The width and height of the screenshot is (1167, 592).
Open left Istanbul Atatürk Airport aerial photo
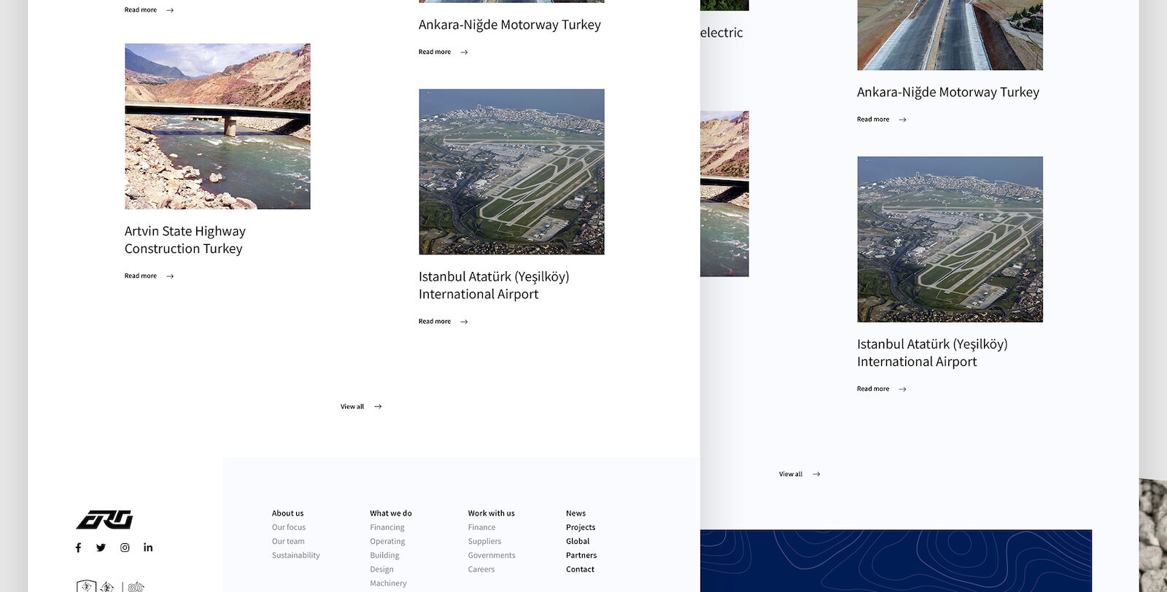[x=511, y=171]
